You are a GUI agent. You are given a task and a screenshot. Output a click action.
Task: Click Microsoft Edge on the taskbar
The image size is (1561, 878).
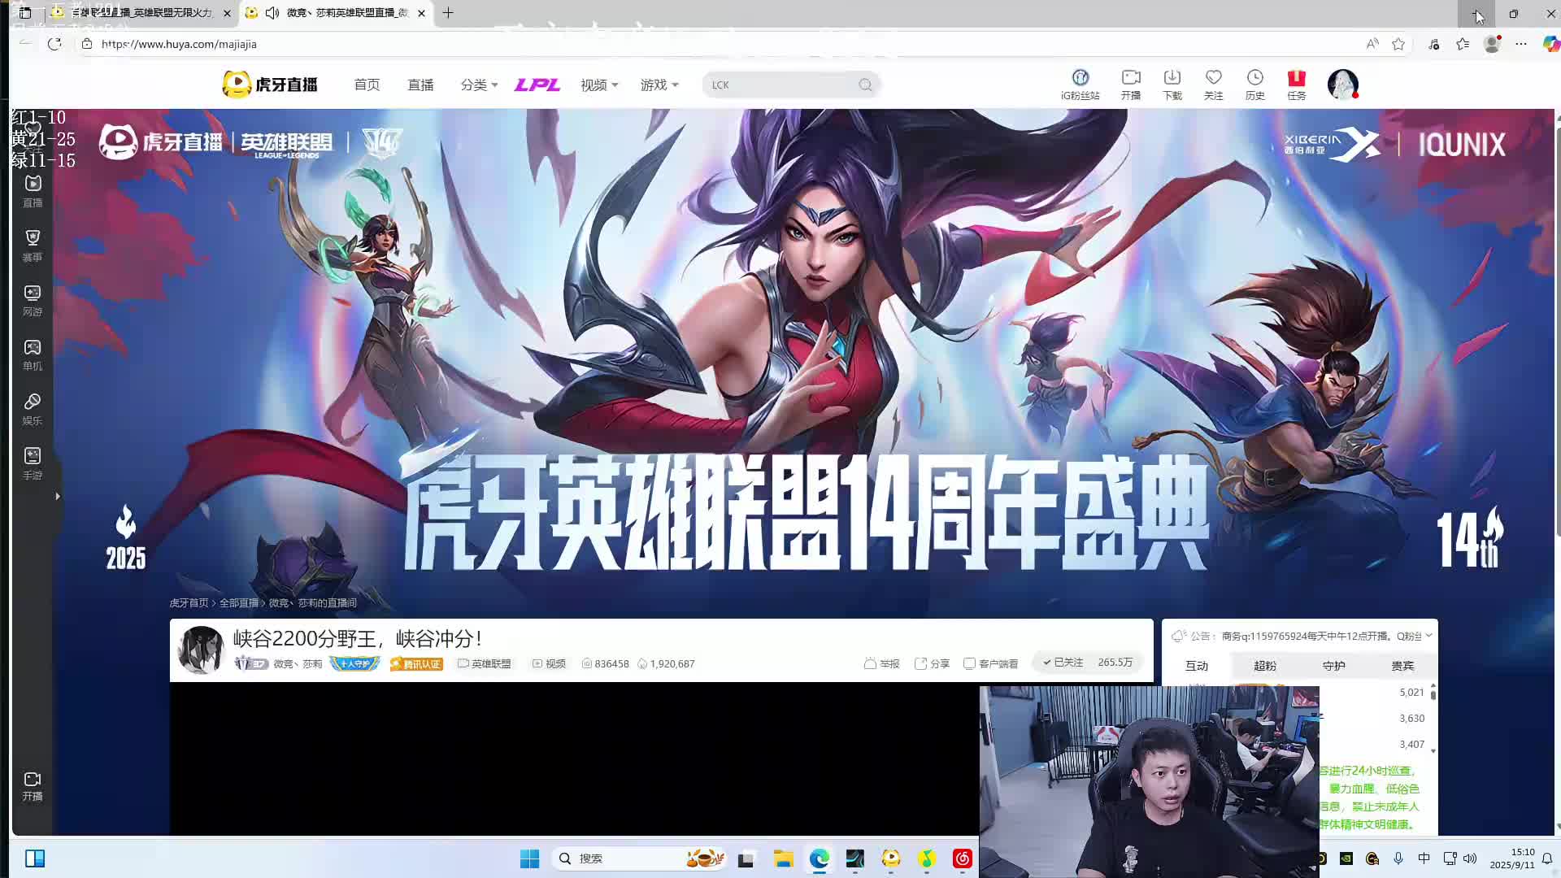[819, 858]
